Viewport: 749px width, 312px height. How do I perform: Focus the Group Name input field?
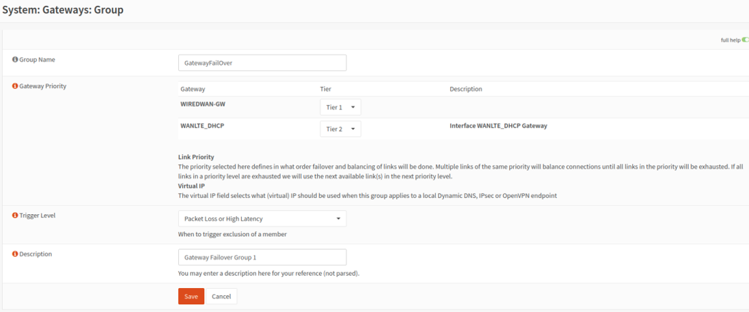(x=262, y=63)
